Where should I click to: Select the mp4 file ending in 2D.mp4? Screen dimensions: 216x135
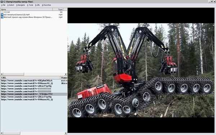pyautogui.click(x=17, y=15)
